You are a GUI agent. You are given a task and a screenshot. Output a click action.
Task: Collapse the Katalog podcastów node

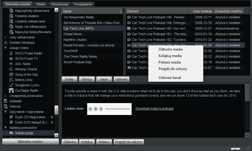(6, 128)
